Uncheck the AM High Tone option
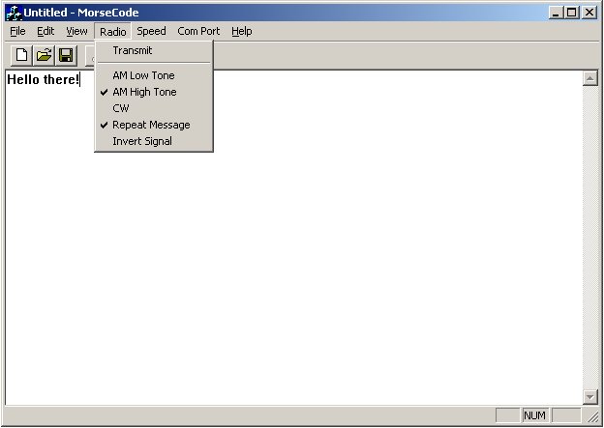This screenshot has width=604, height=428. pos(144,92)
